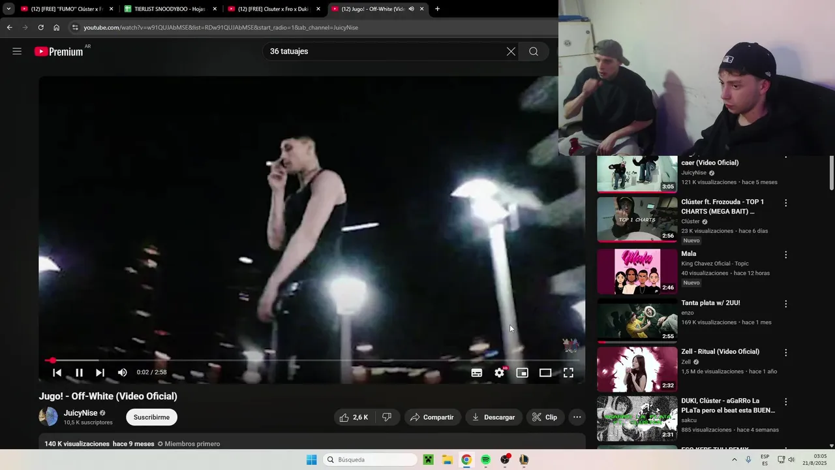Click the red playhead scrubber dot
The height and width of the screenshot is (470, 835).
(52, 360)
